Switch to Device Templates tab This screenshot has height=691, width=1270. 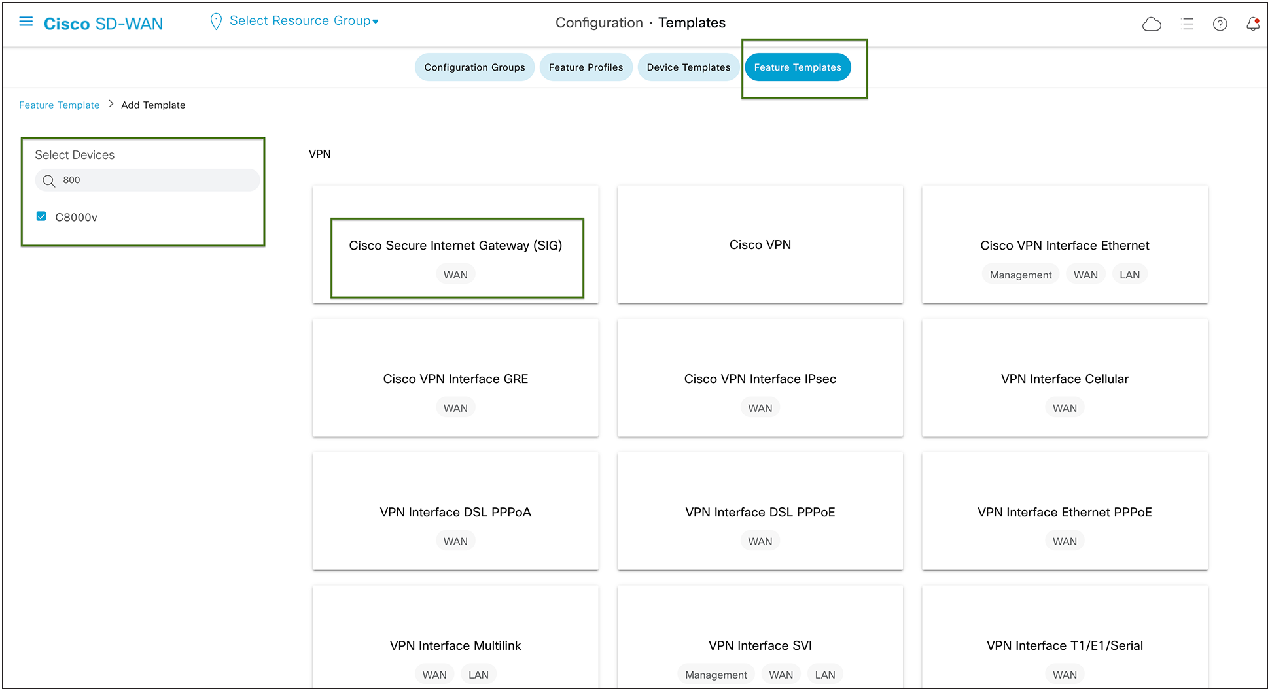tap(688, 67)
